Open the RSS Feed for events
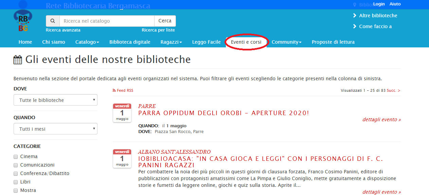 tap(123, 90)
